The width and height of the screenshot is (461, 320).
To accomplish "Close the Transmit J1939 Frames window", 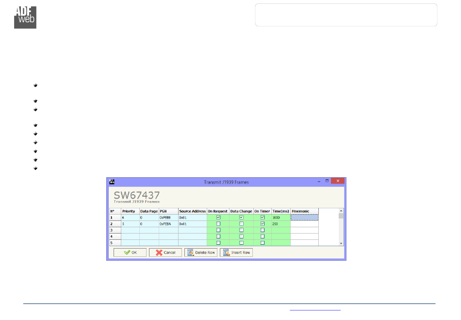I will tap(338, 181).
